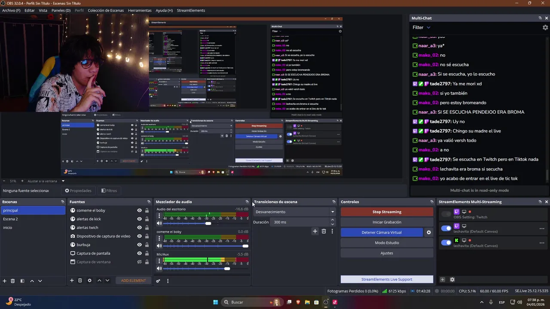Open preview zoom scaling dropdown arrow
The height and width of the screenshot is (309, 550).
click(x=63, y=181)
